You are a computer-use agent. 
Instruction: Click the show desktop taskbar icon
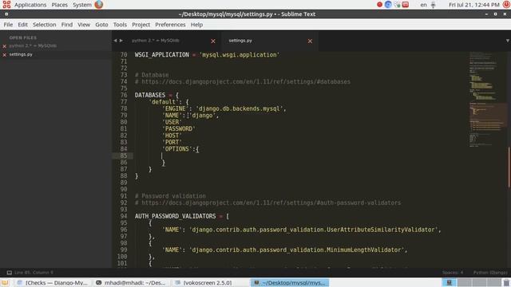pyautogui.click(x=5, y=282)
